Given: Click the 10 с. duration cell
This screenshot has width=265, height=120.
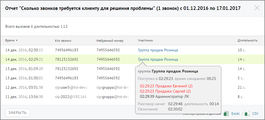Looking at the screenshot, I should tap(241, 50).
